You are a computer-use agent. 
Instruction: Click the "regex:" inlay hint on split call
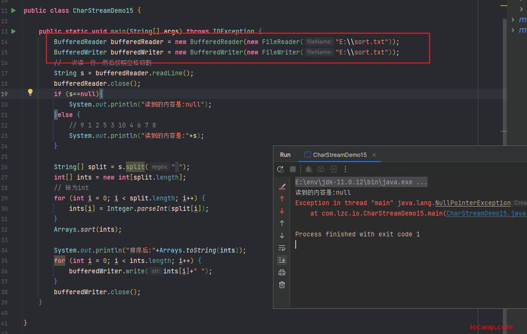(x=159, y=167)
